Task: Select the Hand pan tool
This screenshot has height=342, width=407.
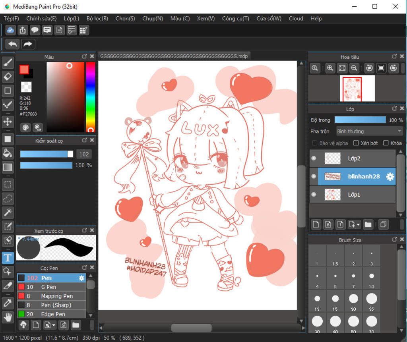Action: [8, 317]
